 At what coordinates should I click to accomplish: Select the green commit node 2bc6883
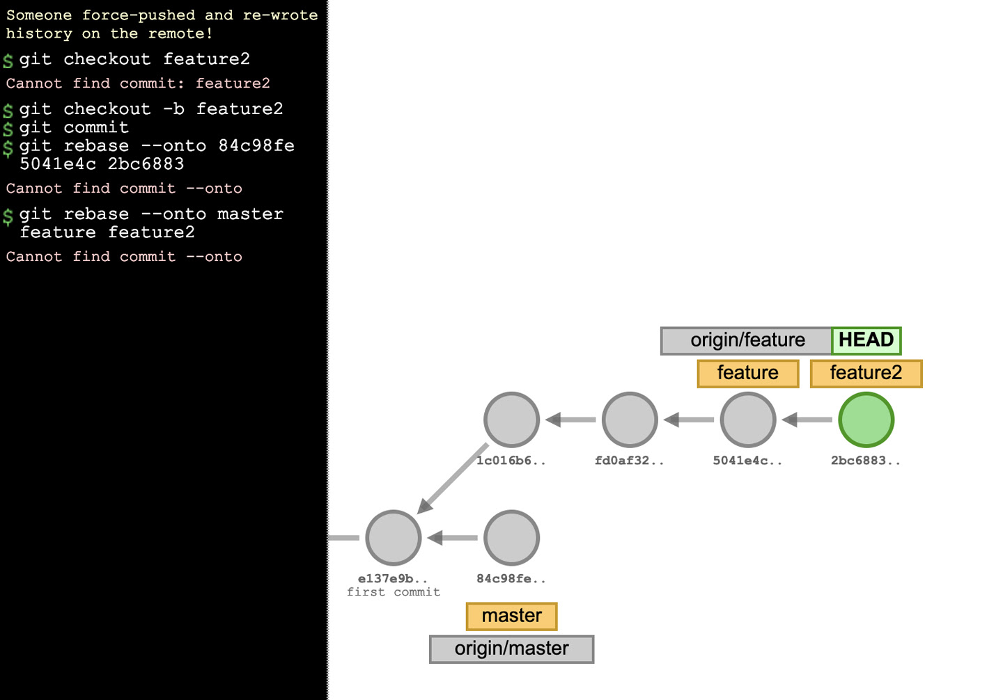click(866, 420)
